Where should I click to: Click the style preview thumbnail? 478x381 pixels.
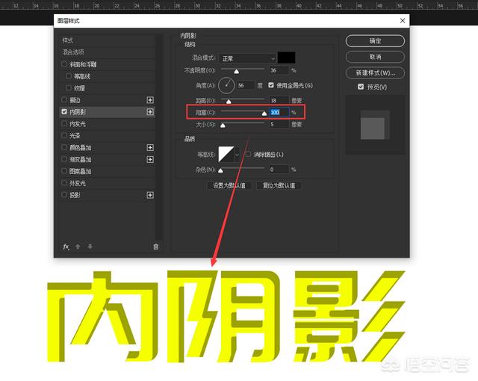(375, 125)
